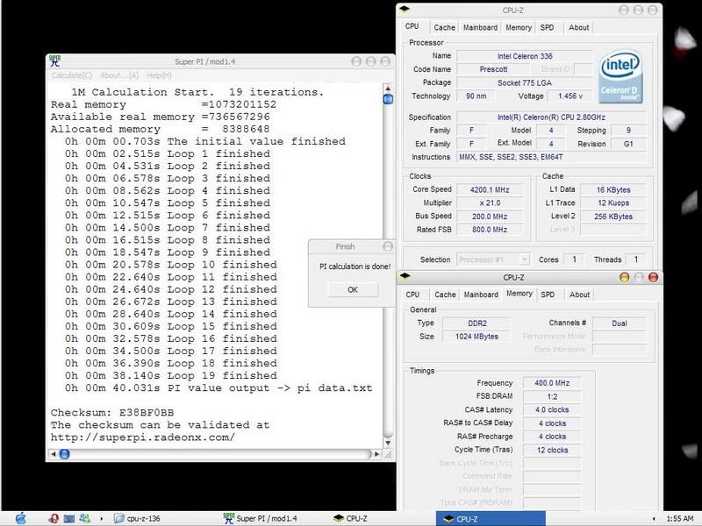Click the Core Speed value field

[x=484, y=189]
